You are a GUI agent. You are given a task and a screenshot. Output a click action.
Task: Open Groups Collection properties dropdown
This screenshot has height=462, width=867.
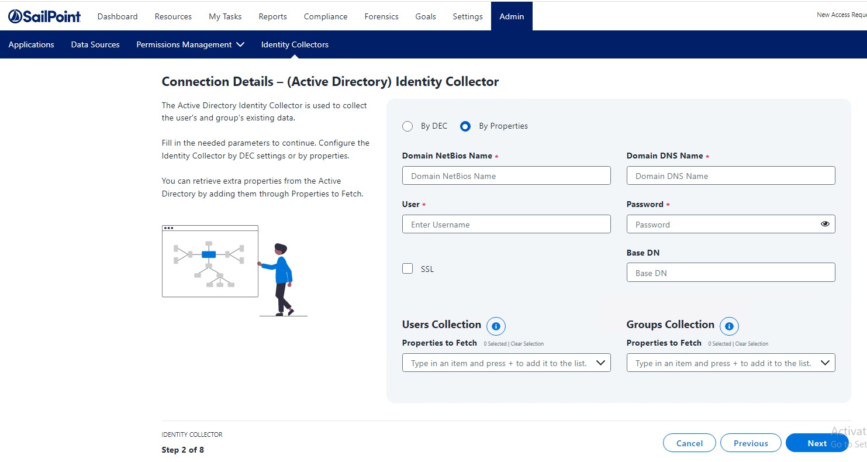click(x=824, y=363)
